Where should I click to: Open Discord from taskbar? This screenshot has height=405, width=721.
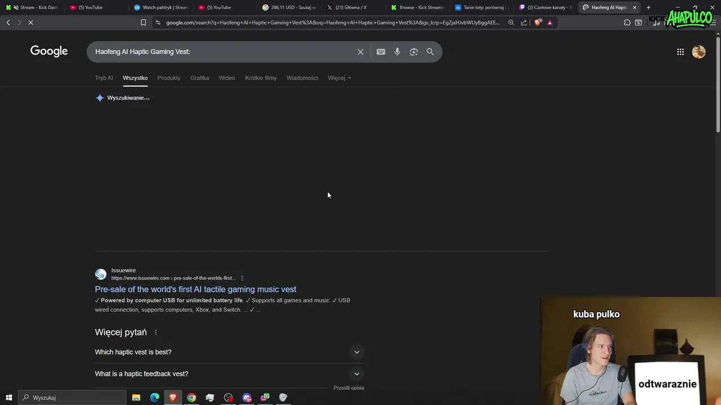(x=247, y=398)
